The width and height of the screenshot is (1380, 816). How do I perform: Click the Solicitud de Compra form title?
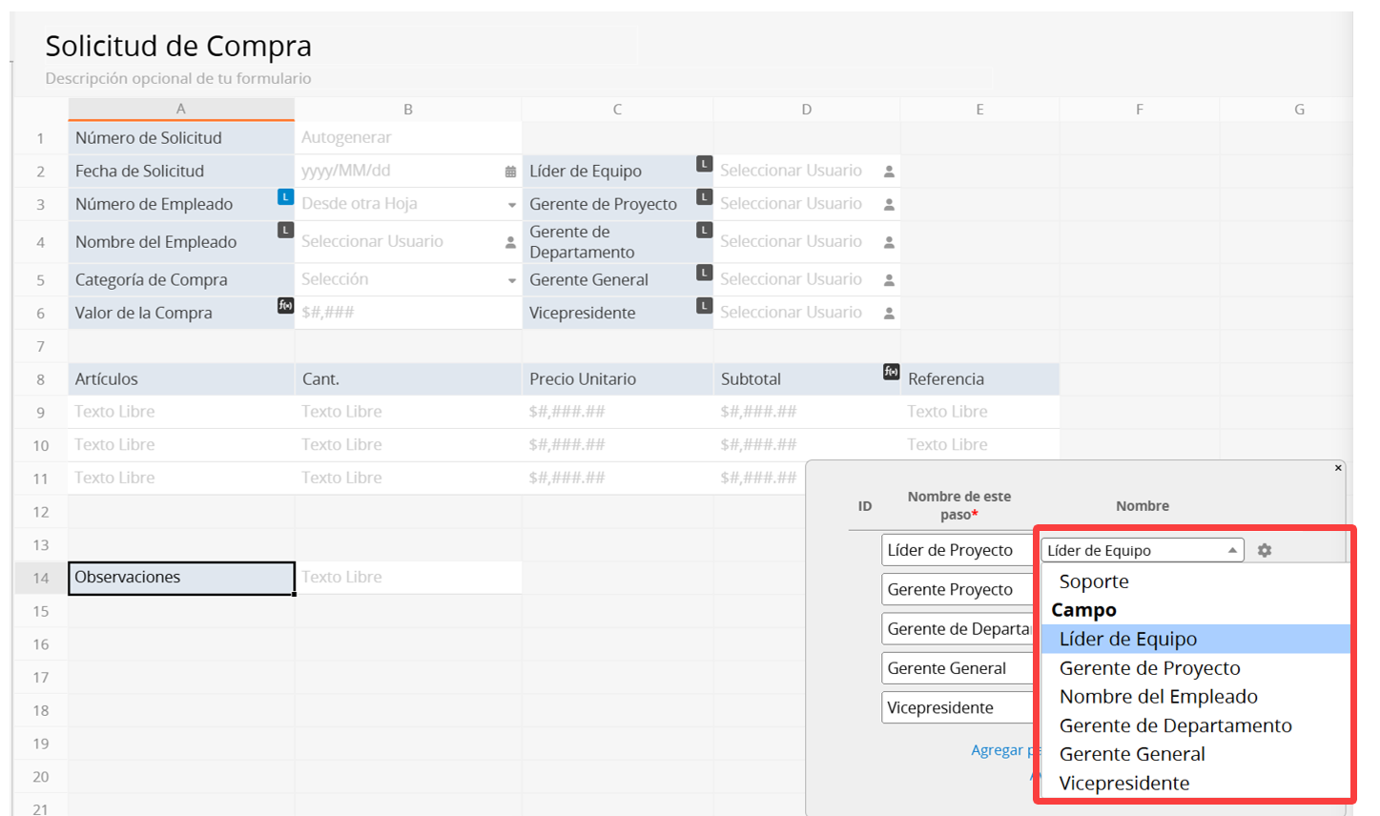[178, 46]
